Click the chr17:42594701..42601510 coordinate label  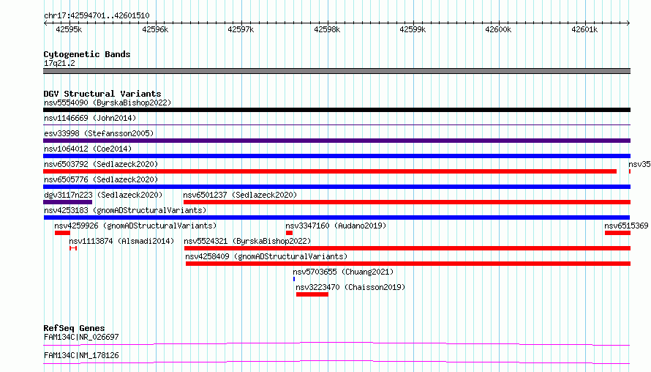point(97,15)
